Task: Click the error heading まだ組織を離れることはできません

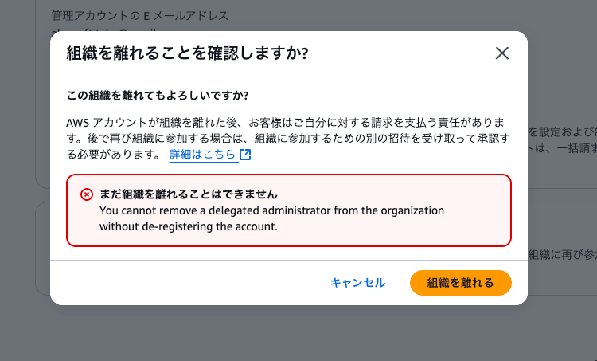Action: click(x=189, y=194)
